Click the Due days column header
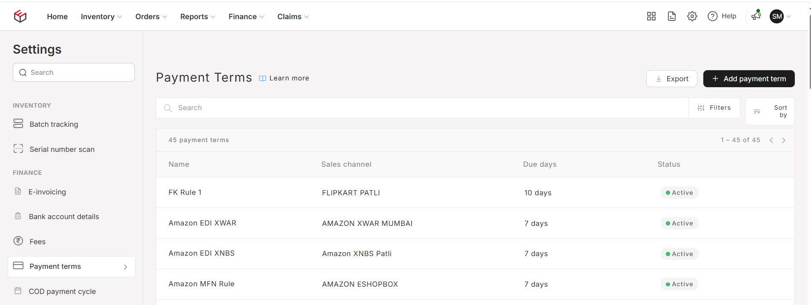Screen dimensions: 811x305 pos(540,164)
